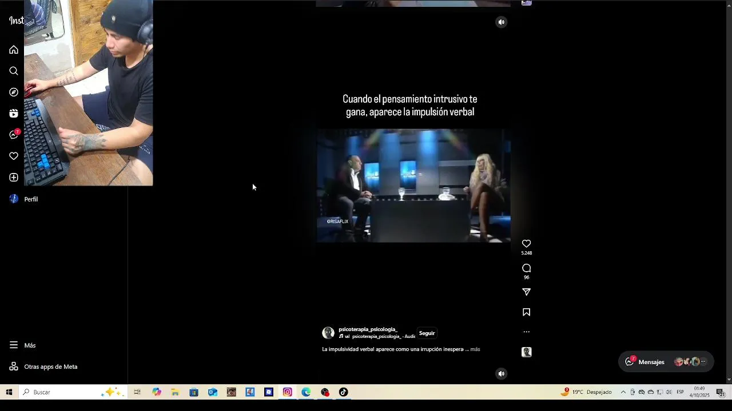Open Otras apps de Meta
The width and height of the screenshot is (732, 411).
tap(43, 366)
